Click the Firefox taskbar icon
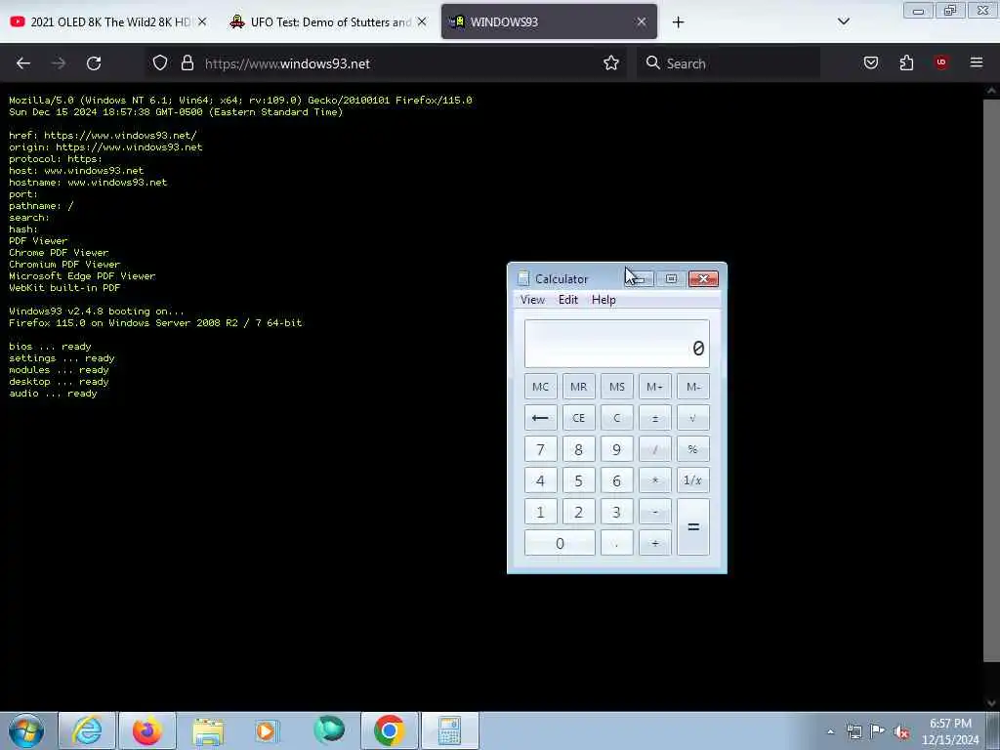 point(147,730)
